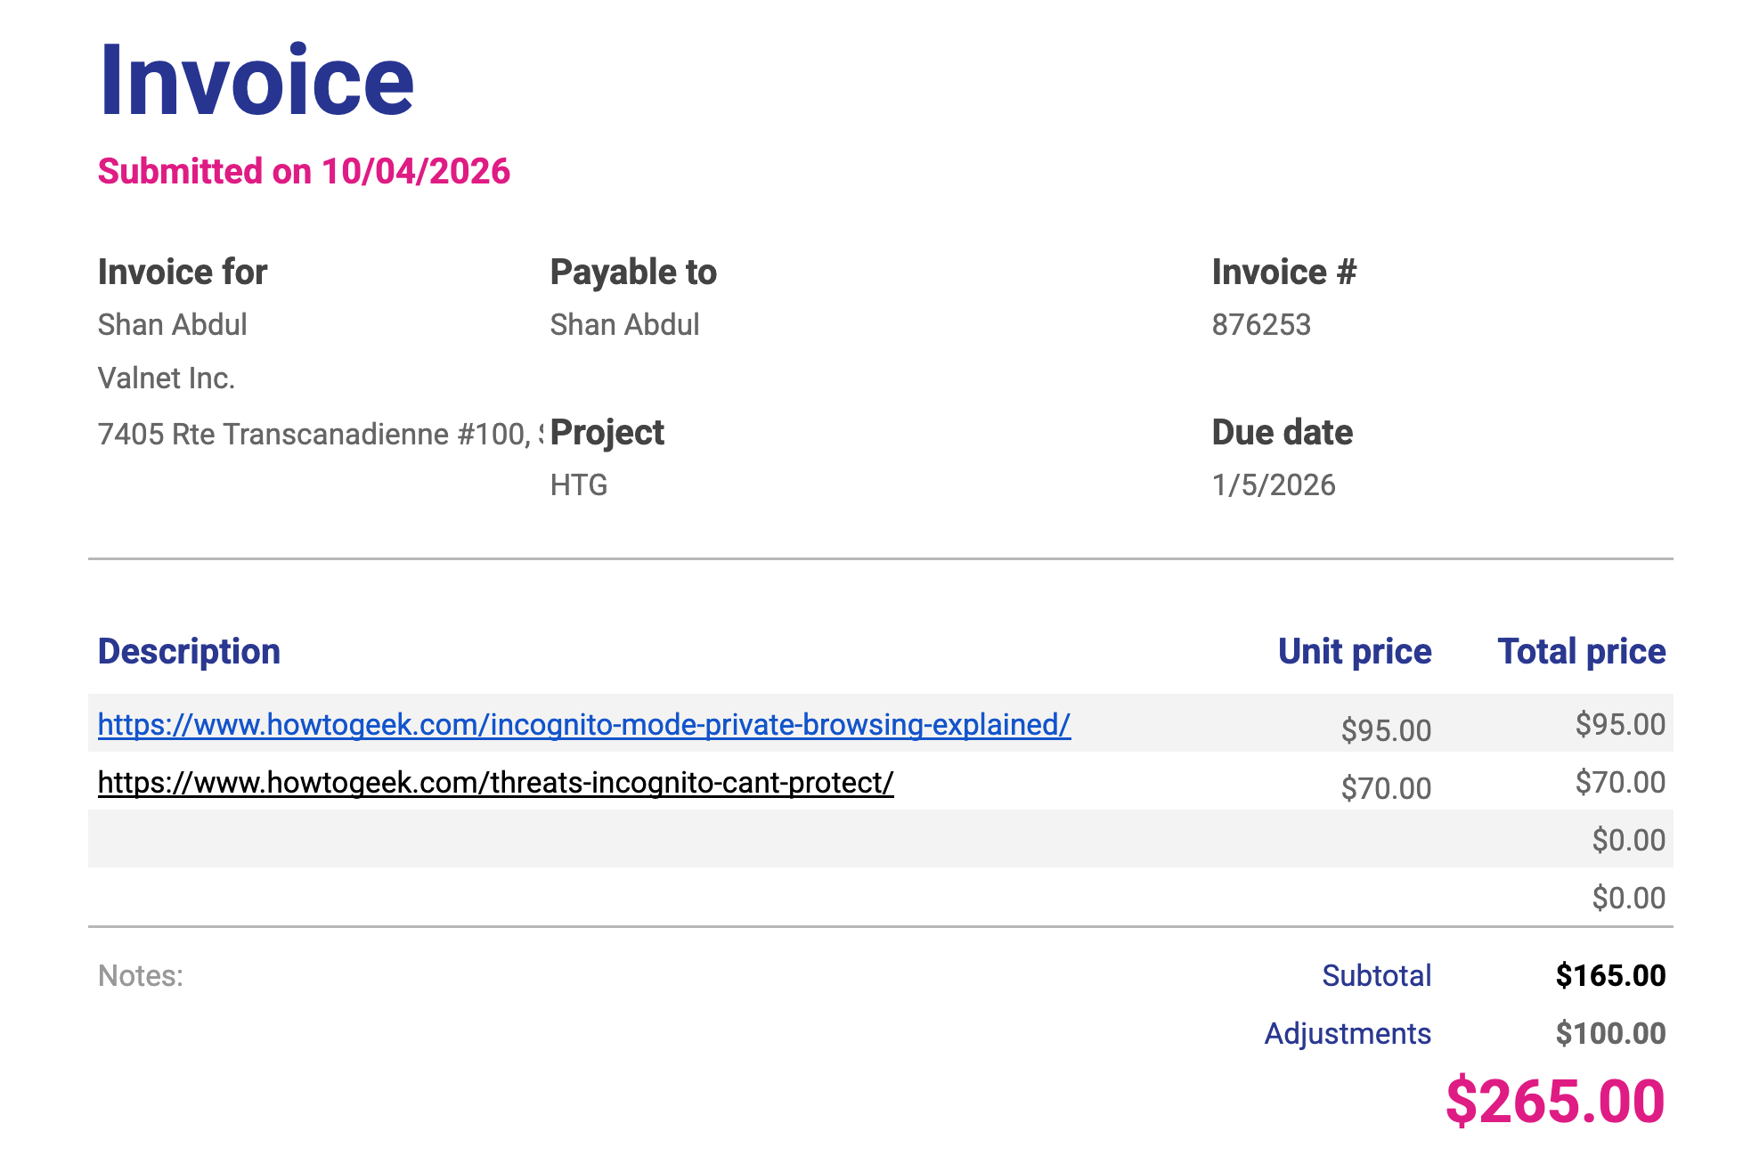Click the large Invoice title
This screenshot has height=1156, width=1751.
[x=257, y=80]
